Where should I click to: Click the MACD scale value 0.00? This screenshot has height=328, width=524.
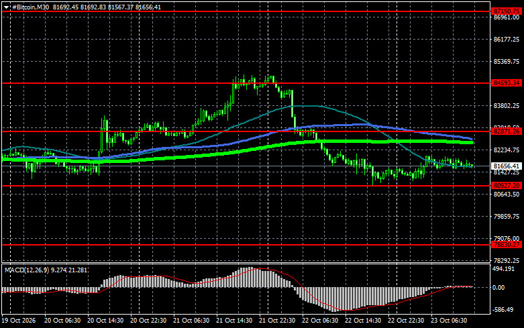[x=499, y=288]
